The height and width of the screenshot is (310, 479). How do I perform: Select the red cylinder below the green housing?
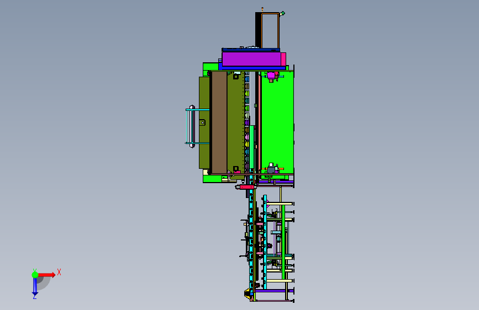(246, 187)
